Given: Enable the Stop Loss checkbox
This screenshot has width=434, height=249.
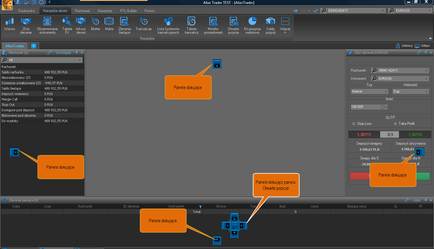Looking at the screenshot, I should click(x=354, y=124).
